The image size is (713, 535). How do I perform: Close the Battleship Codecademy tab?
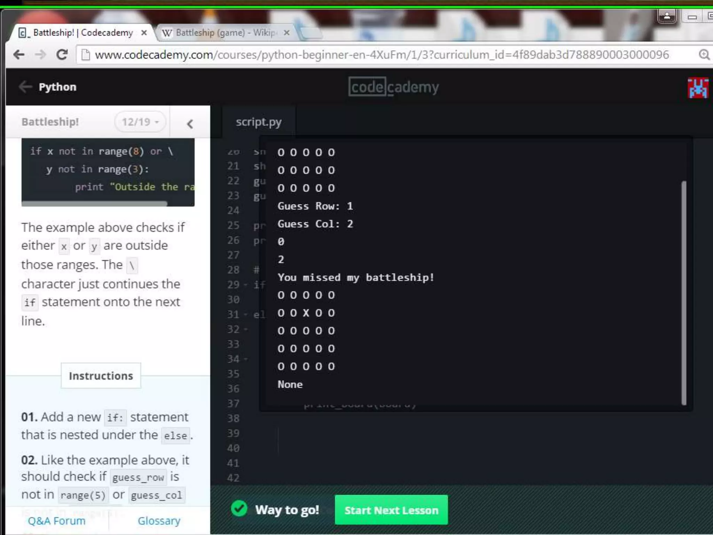click(144, 33)
